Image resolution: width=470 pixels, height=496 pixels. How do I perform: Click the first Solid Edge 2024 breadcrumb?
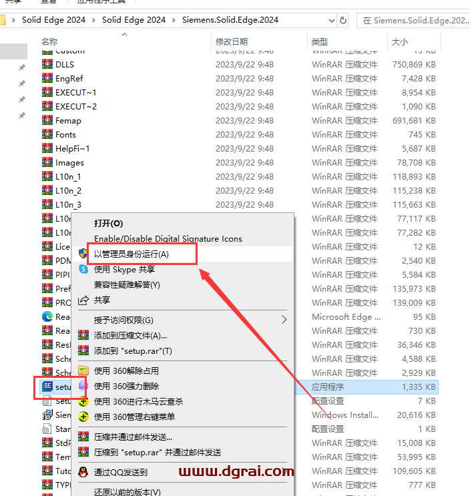[x=53, y=20]
